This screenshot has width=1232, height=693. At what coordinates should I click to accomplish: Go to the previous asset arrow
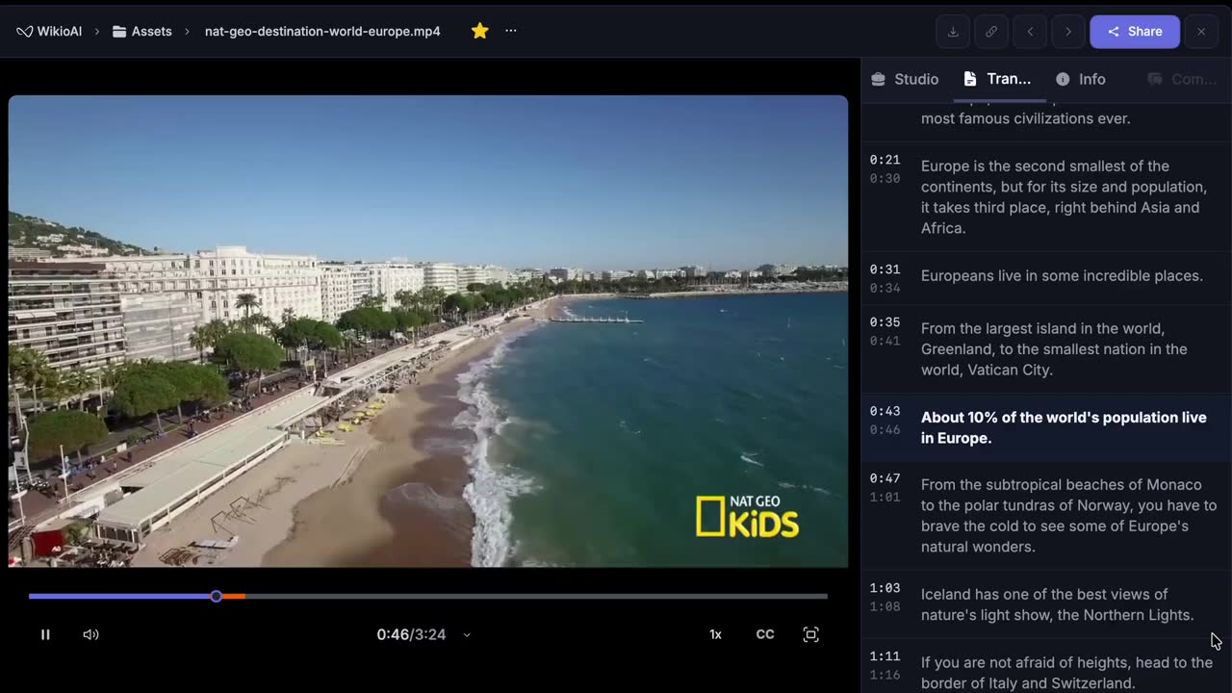tap(1030, 32)
